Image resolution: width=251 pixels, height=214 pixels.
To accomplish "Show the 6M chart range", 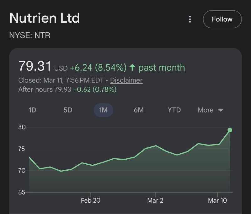I will click(138, 110).
